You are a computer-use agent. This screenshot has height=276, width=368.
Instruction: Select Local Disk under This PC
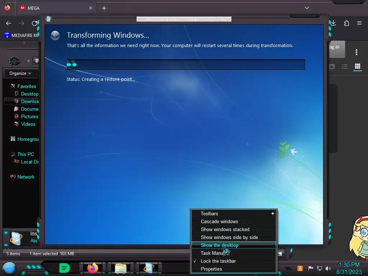[x=26, y=162]
